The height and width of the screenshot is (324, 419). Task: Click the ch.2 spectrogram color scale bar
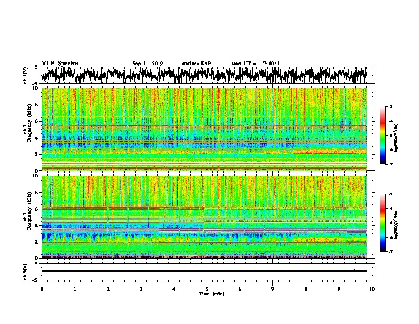click(x=382, y=223)
